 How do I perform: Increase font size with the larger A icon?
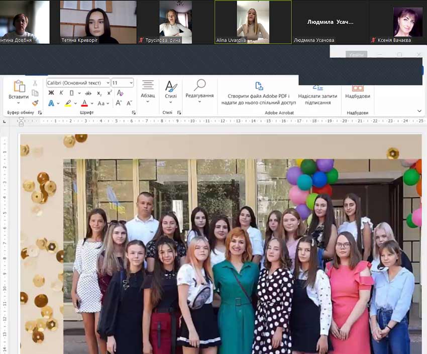pos(119,103)
